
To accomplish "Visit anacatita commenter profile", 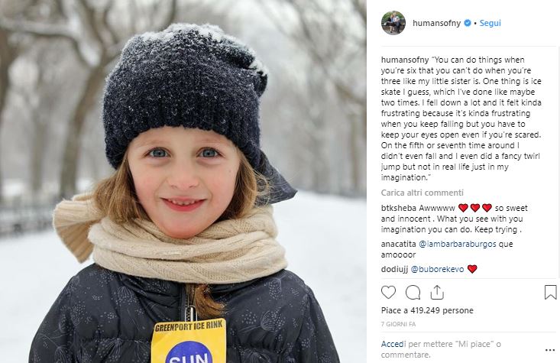I will [x=398, y=244].
